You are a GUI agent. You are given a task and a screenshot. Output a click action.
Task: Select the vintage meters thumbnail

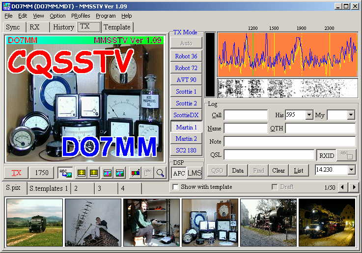click(x=210, y=223)
